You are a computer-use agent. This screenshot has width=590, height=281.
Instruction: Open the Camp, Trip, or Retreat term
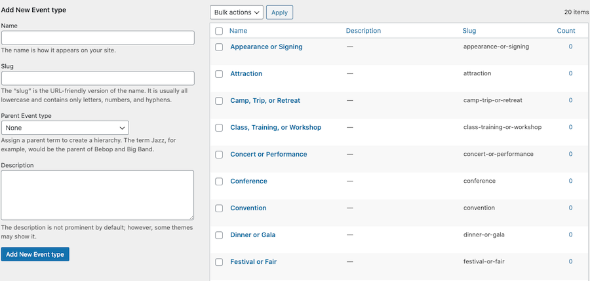click(x=265, y=101)
